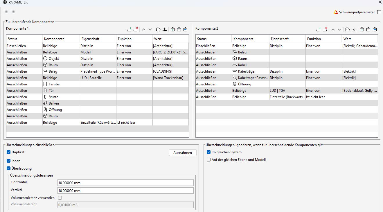Click the Schweregradparameter warning triangle icon
This screenshot has width=383, height=212.
point(336,12)
